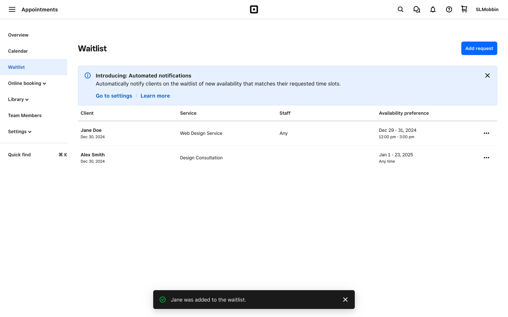Open the notifications bell
The height and width of the screenshot is (317, 508).
[433, 10]
